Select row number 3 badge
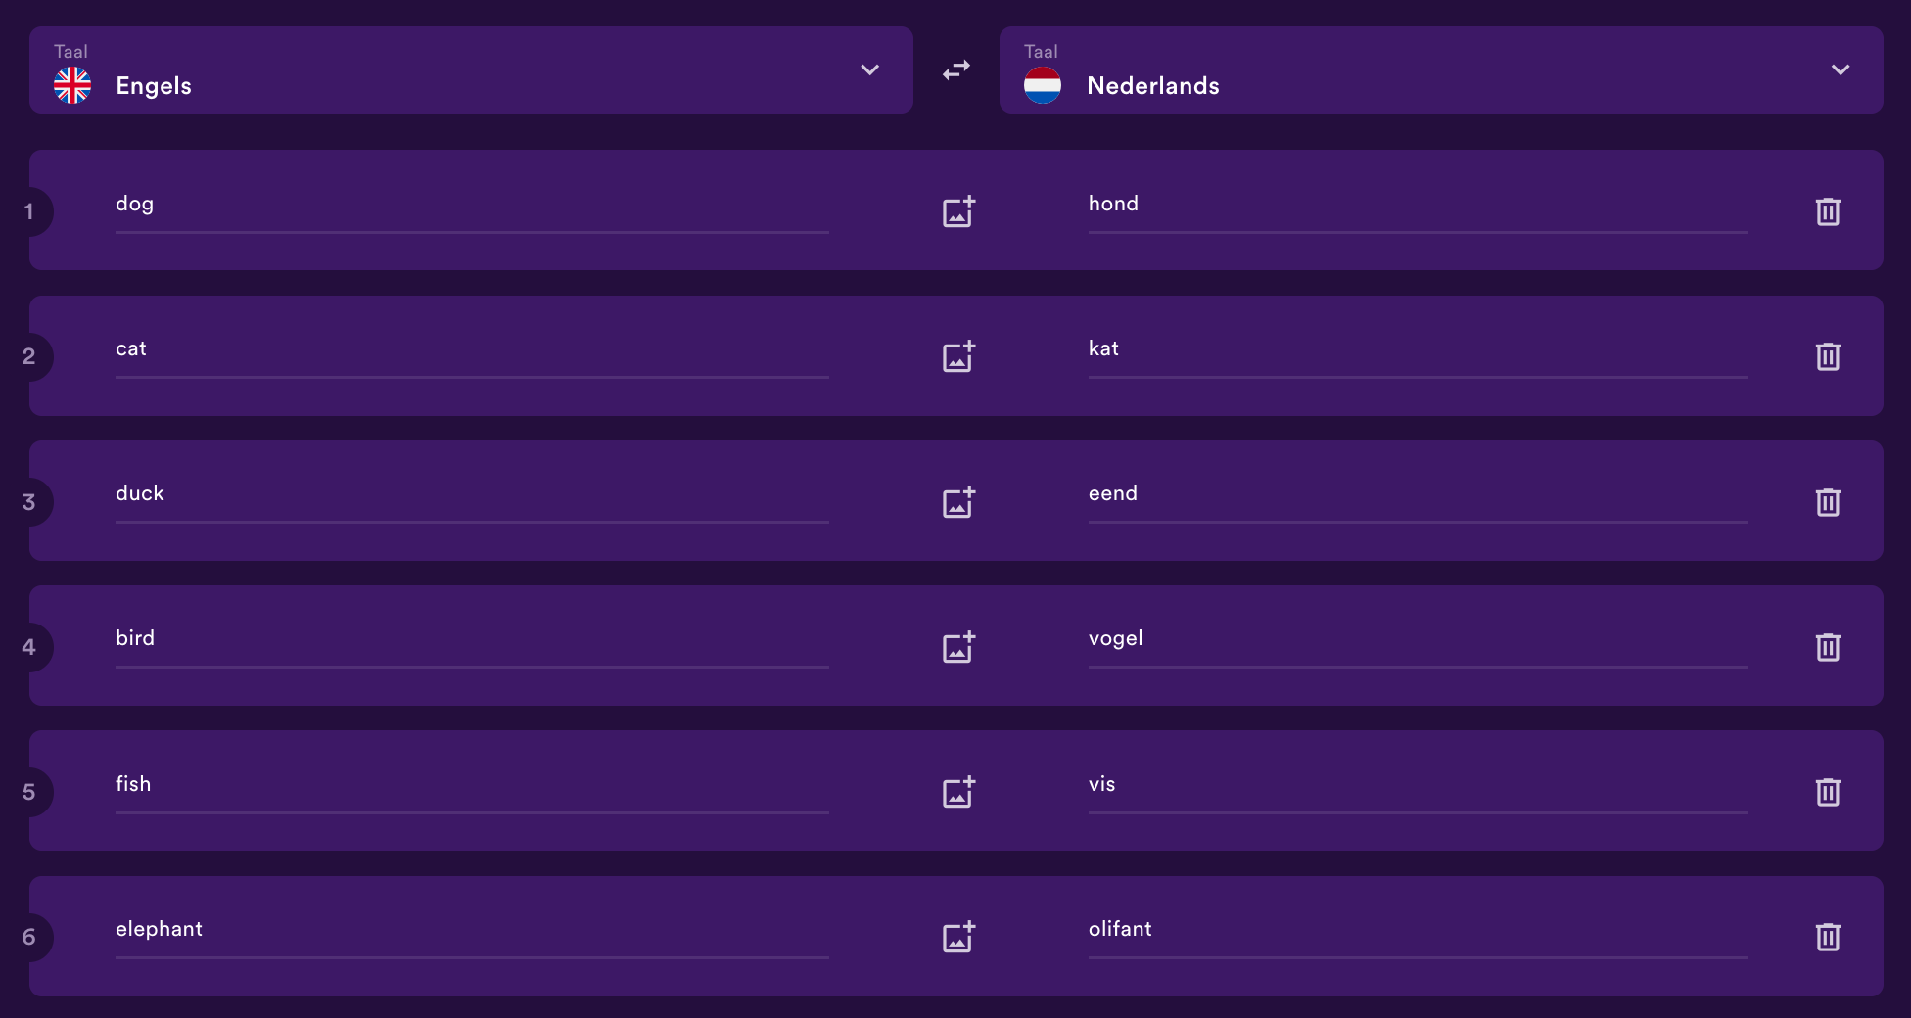Screen dimensions: 1911x1018 tap(29, 502)
